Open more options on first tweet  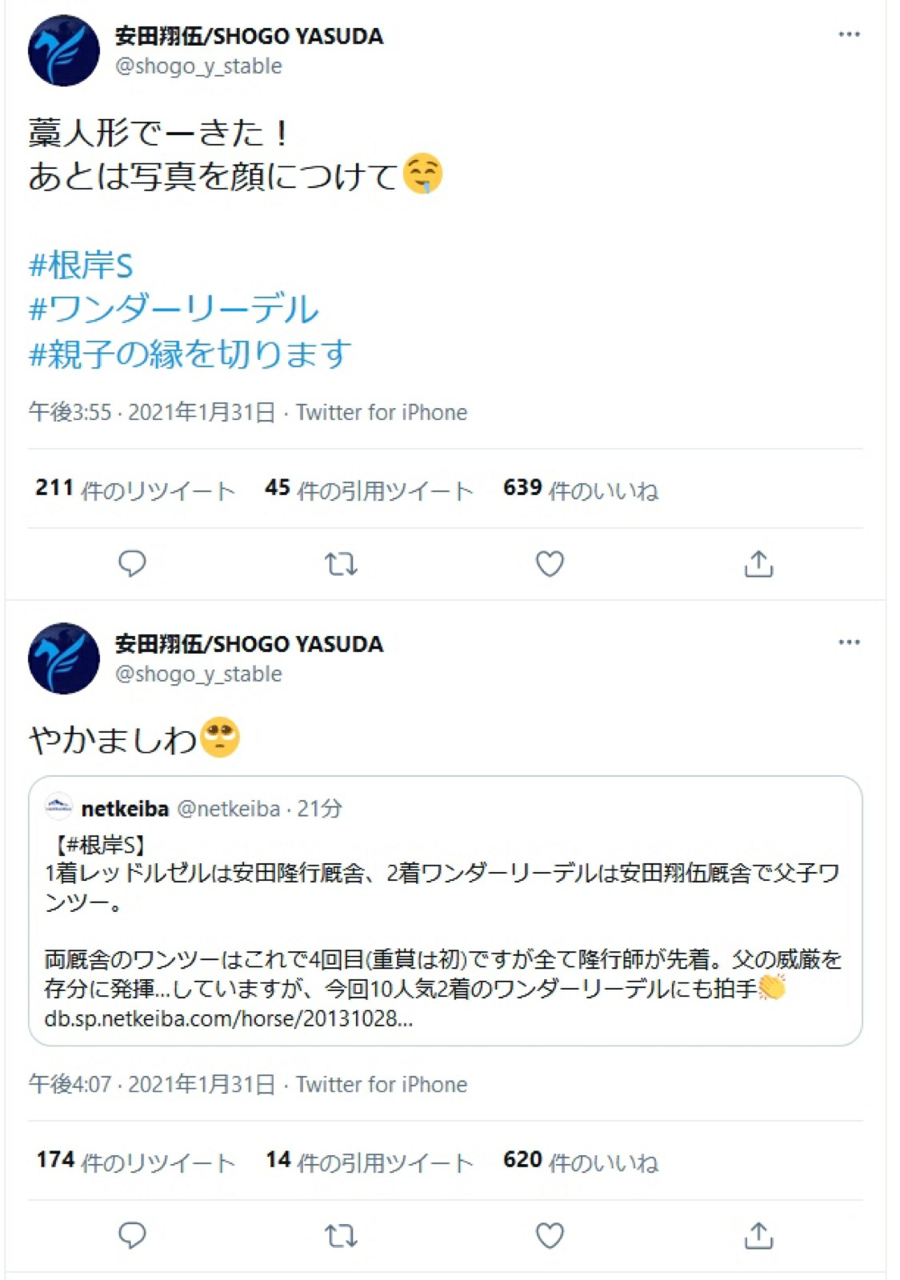pyautogui.click(x=849, y=34)
